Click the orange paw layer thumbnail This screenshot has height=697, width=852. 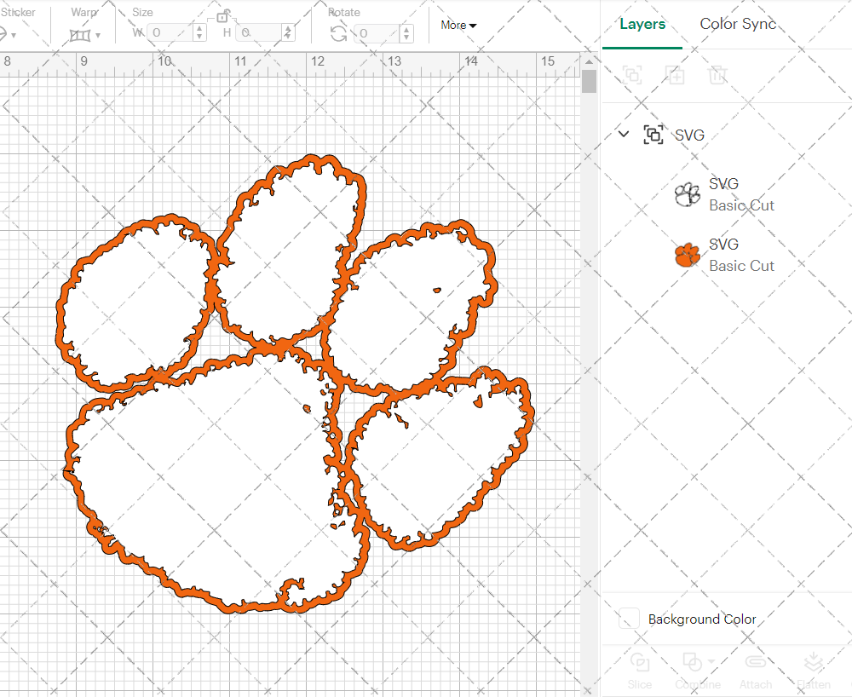tap(687, 254)
